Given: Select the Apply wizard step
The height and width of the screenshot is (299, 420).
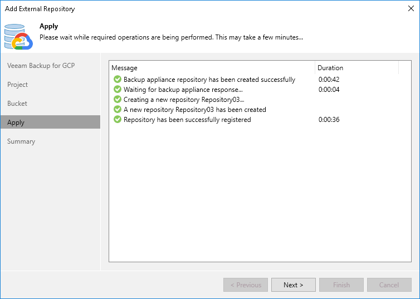Looking at the screenshot, I should (x=50, y=122).
